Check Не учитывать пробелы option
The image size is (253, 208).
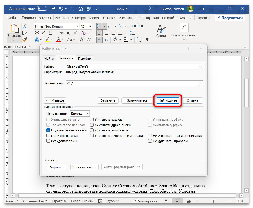point(150,141)
